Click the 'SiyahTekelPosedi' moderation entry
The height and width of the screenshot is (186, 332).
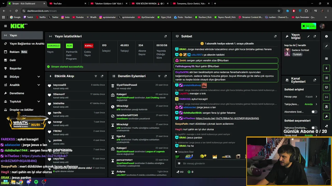[x=139, y=87]
